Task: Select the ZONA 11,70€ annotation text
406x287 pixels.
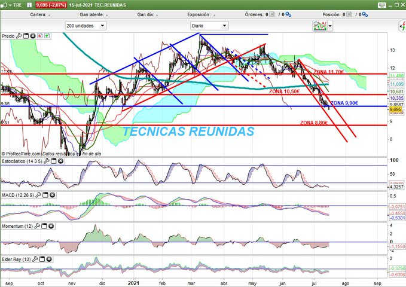Action: [x=329, y=72]
